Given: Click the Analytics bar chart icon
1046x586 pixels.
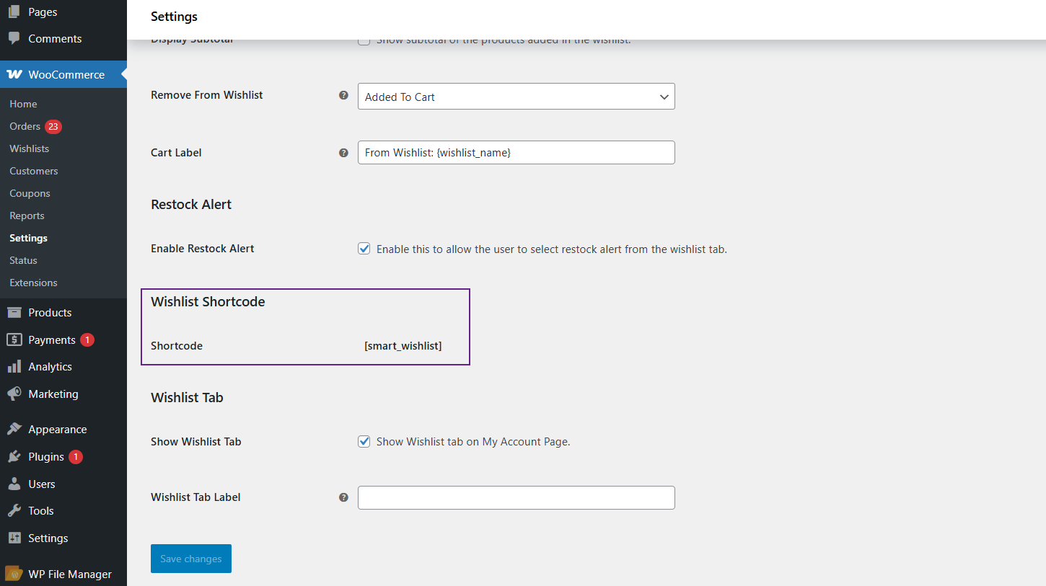Looking at the screenshot, I should (x=14, y=367).
